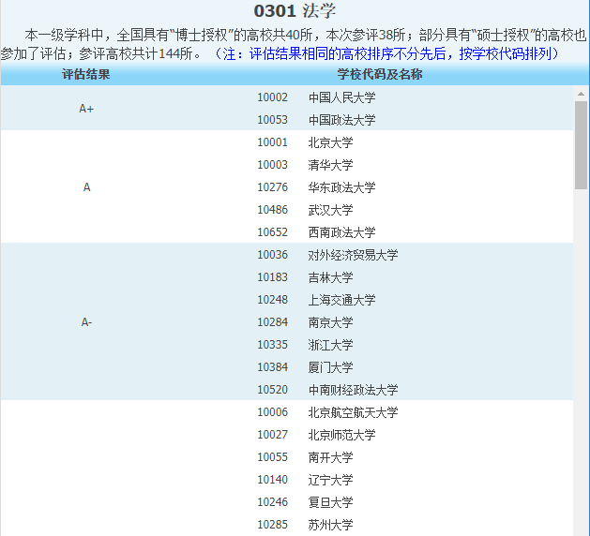The image size is (590, 536).
Task: Select 中国政法大学 row text
Action: click(x=342, y=120)
